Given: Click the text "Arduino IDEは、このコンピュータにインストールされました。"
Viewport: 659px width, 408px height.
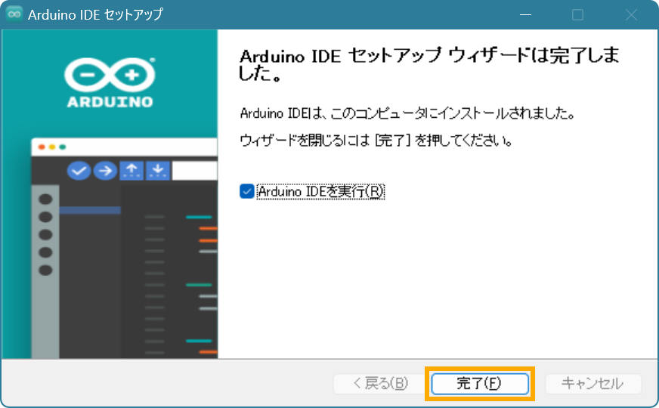Looking at the screenshot, I should [x=407, y=113].
